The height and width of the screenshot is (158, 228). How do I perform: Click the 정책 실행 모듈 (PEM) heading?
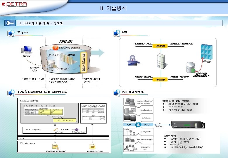[x=176, y=101]
